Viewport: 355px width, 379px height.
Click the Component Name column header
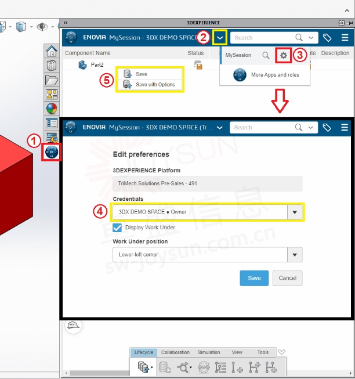coord(88,53)
